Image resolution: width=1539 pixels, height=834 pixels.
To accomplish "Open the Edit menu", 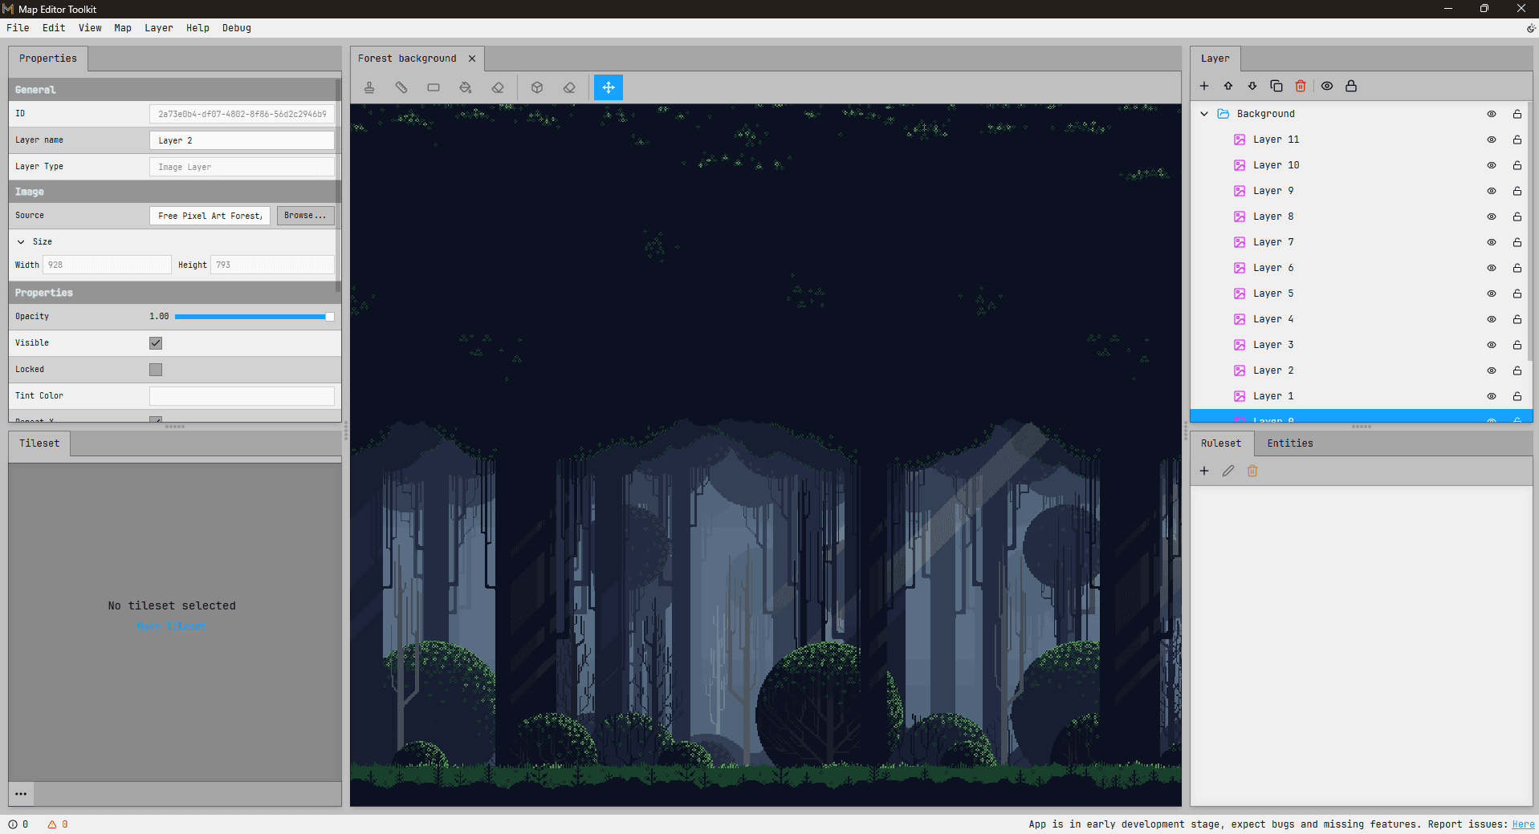I will tap(54, 28).
